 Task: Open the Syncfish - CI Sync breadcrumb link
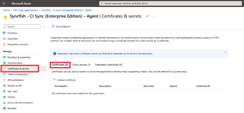67,10
